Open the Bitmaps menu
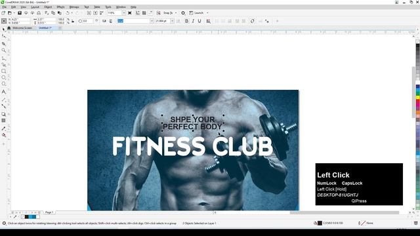Viewport: 420px width, 236px height. 74,7
